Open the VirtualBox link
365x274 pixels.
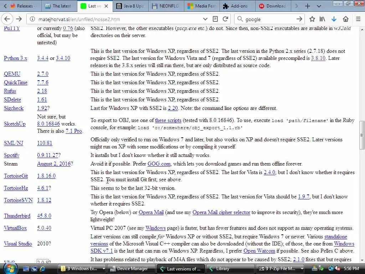coord(15,228)
